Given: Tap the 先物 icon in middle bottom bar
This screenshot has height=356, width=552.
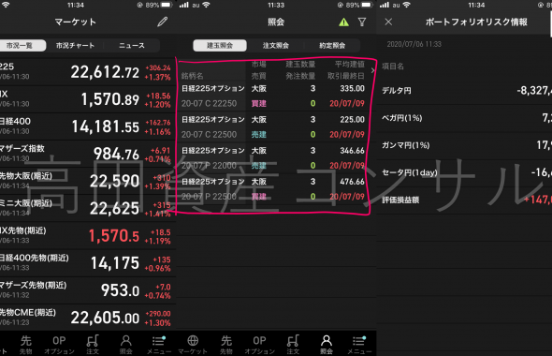Looking at the screenshot, I should [226, 345].
